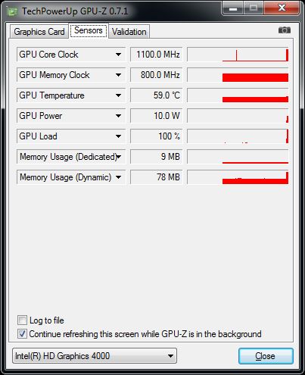Expand the GPU Load sensor dropdown
This screenshot has width=305, height=375.
coord(118,136)
